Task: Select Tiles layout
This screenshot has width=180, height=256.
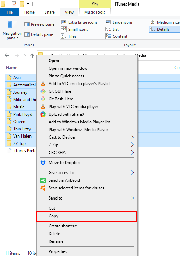Action: 69,36
